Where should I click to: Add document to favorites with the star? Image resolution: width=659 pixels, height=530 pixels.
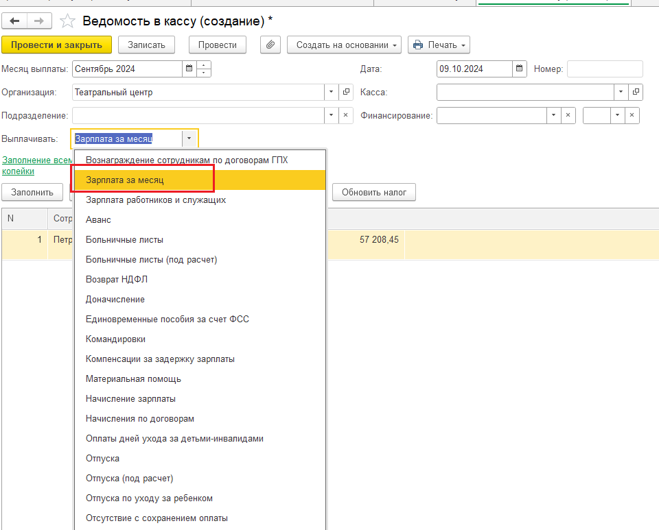(x=67, y=21)
